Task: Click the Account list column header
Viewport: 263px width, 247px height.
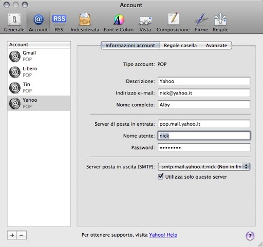Action: click(x=39, y=45)
